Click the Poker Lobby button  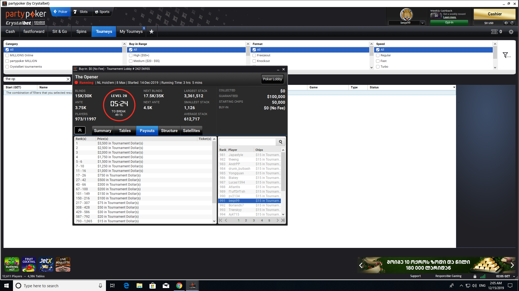pos(272,79)
